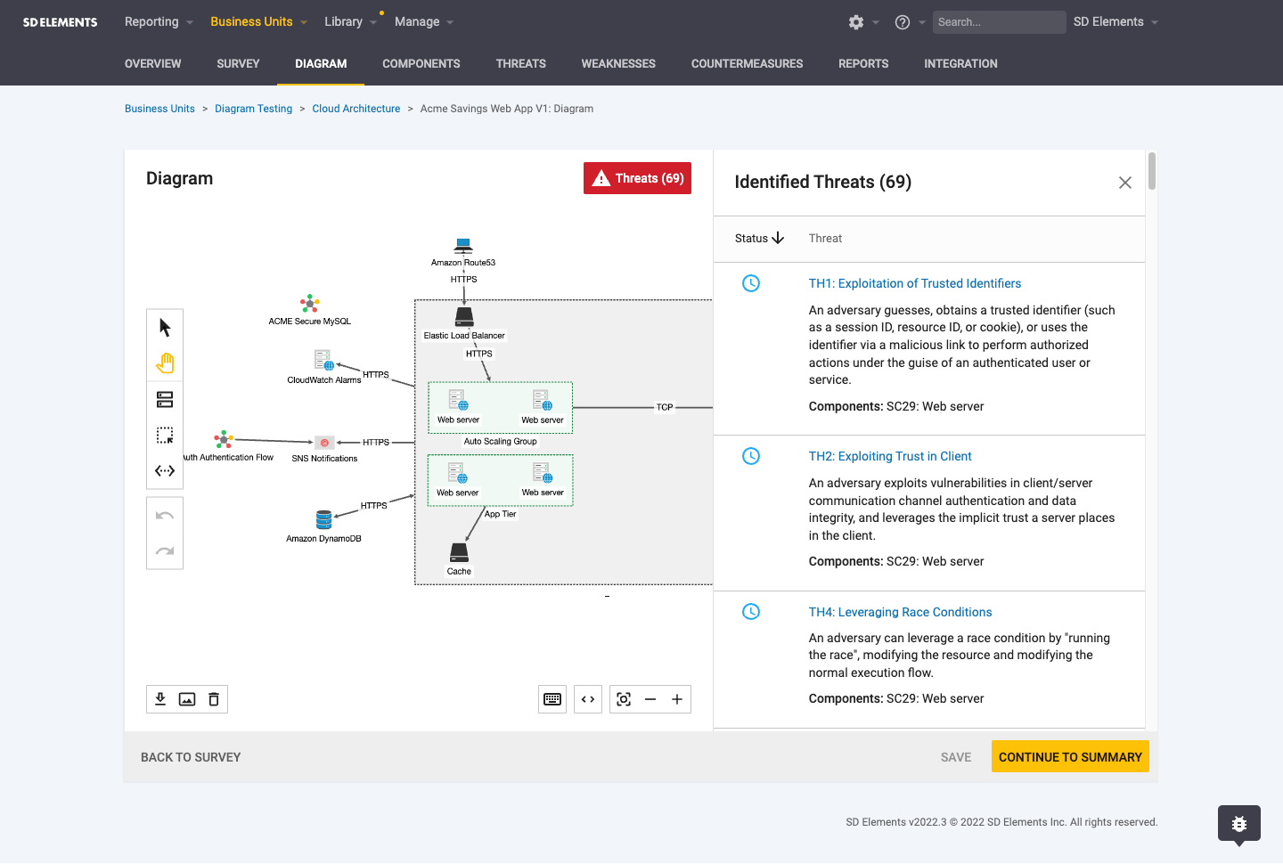Click the TH4 status clock icon

751,612
